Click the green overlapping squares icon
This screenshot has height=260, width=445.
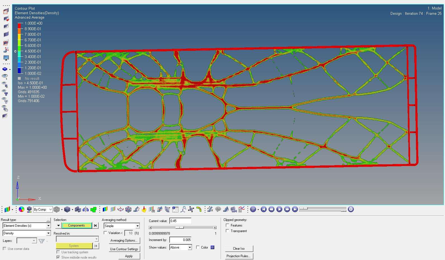[x=94, y=209]
